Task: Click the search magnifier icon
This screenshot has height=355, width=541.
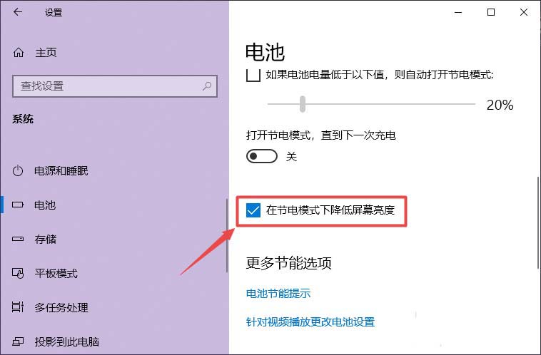Action: coord(207,86)
